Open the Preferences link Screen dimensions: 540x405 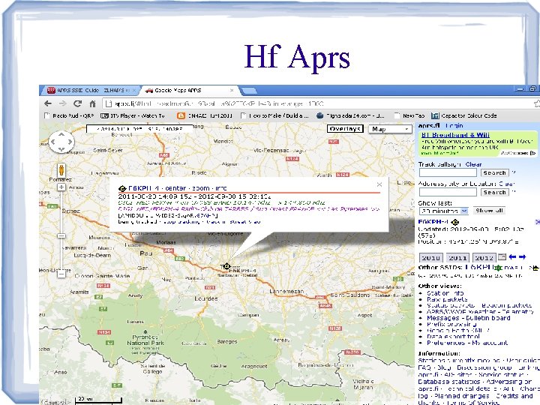click(446, 343)
